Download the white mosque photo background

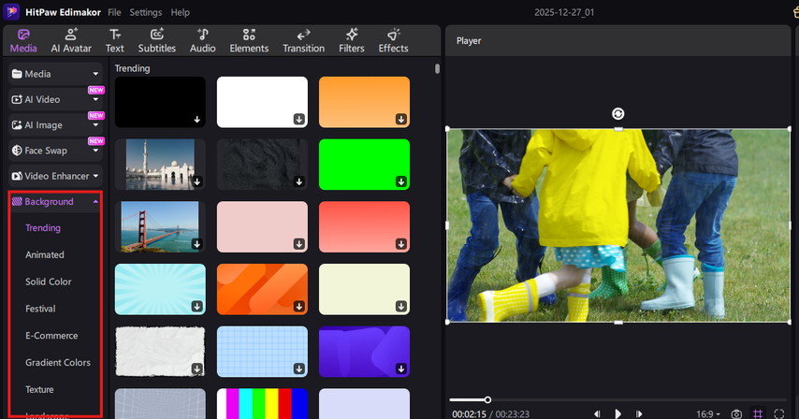coord(196,181)
